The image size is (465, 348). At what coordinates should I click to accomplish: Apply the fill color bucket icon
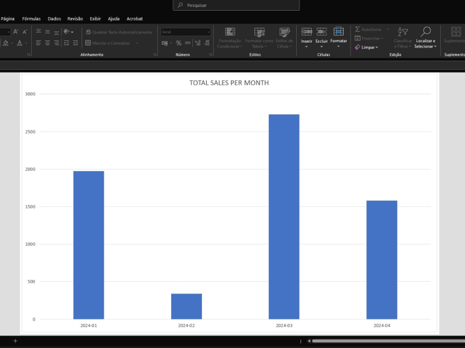[x=5, y=43]
